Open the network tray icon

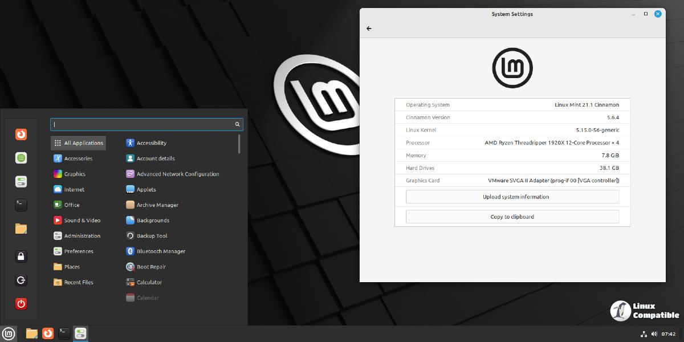coord(644,334)
